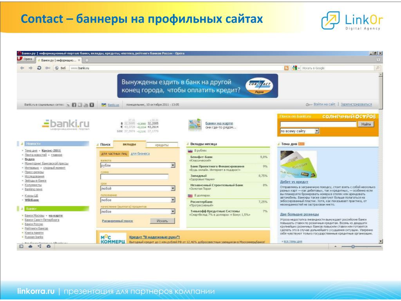Open the срок dropdown showing любой
401x301 pixels.
[138, 189]
